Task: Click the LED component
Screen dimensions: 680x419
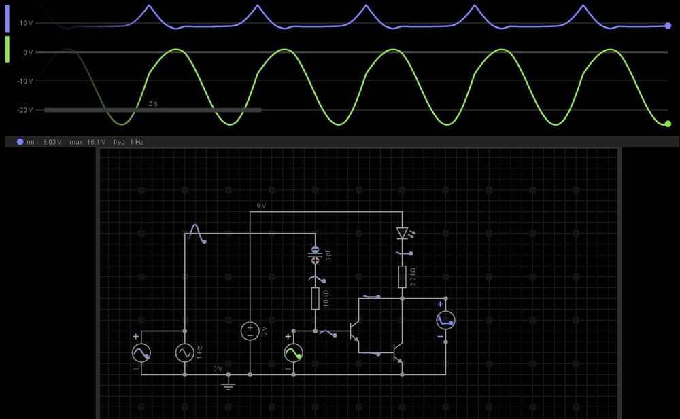Action: (x=402, y=233)
